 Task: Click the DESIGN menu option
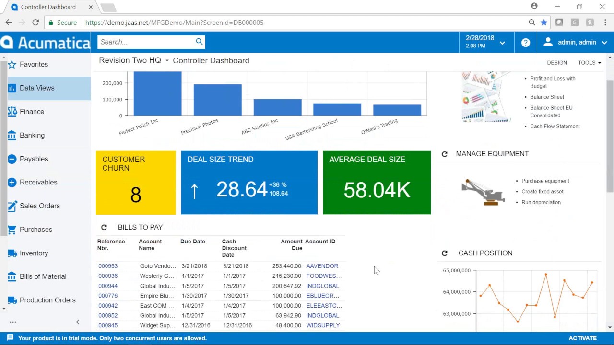557,62
